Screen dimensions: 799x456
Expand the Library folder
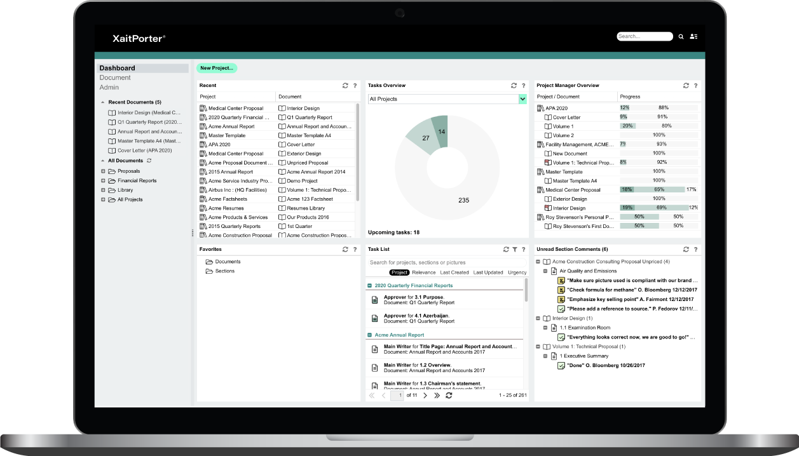[x=103, y=190]
